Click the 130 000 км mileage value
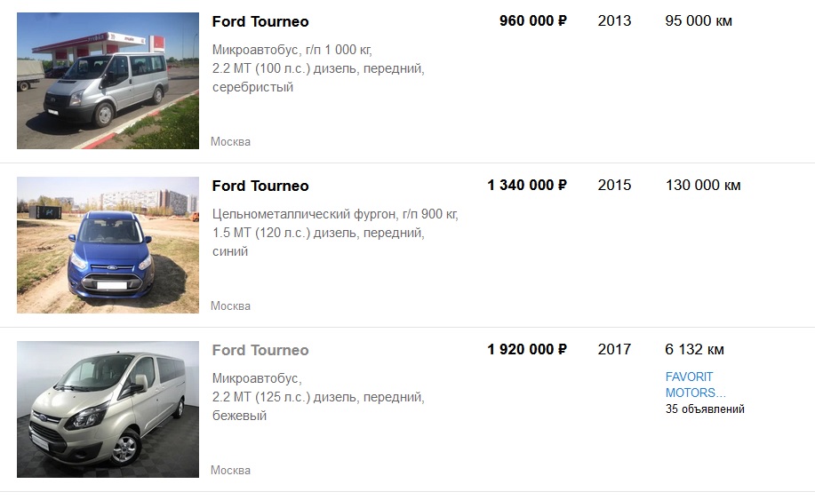This screenshot has height=500, width=815. click(x=703, y=185)
